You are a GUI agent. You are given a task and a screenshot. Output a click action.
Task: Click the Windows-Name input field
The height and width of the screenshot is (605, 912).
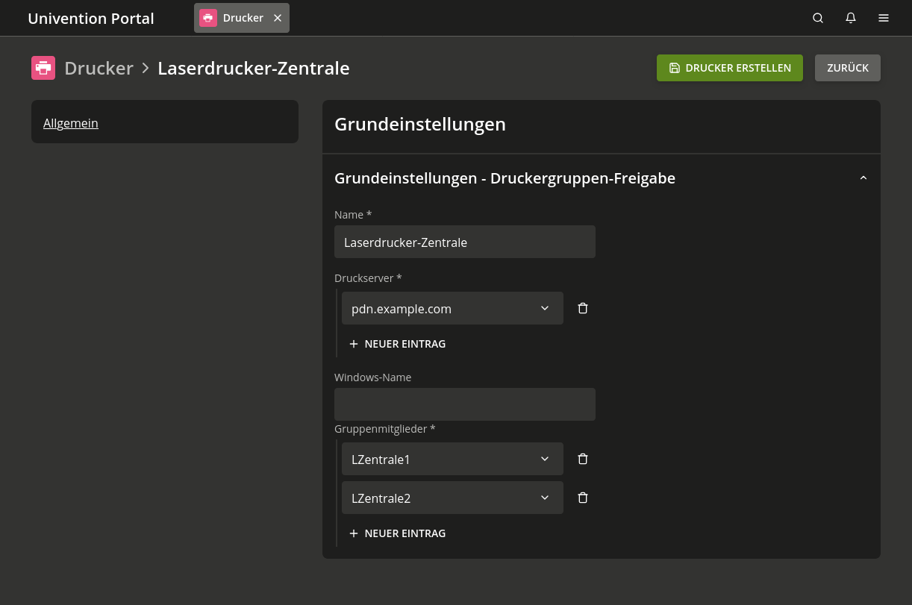(464, 404)
